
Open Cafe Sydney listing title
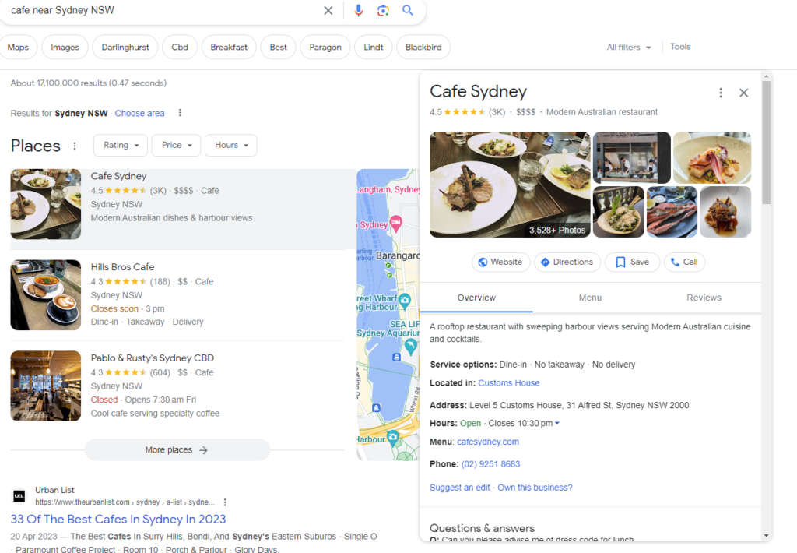coord(118,176)
